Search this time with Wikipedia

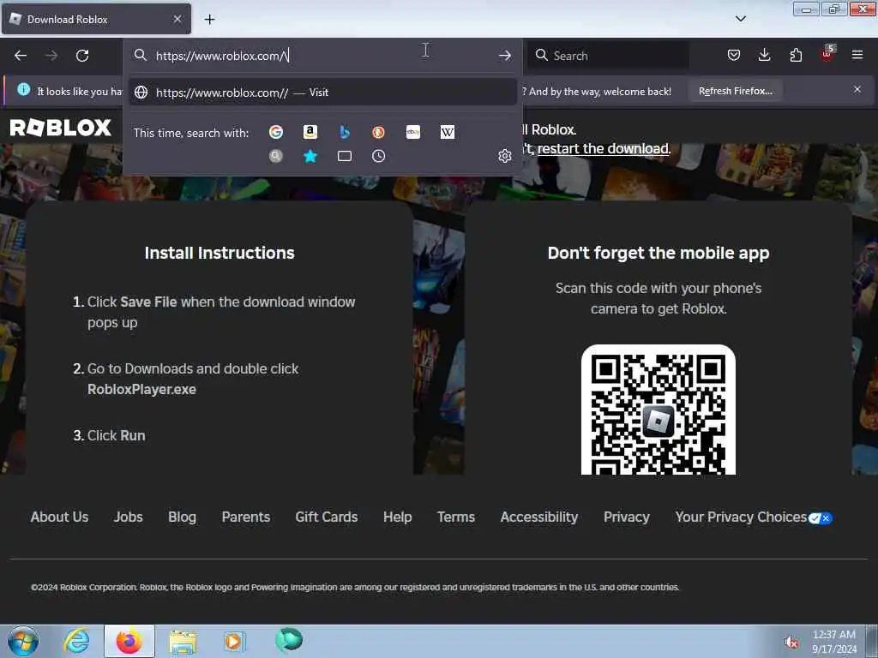448,132
